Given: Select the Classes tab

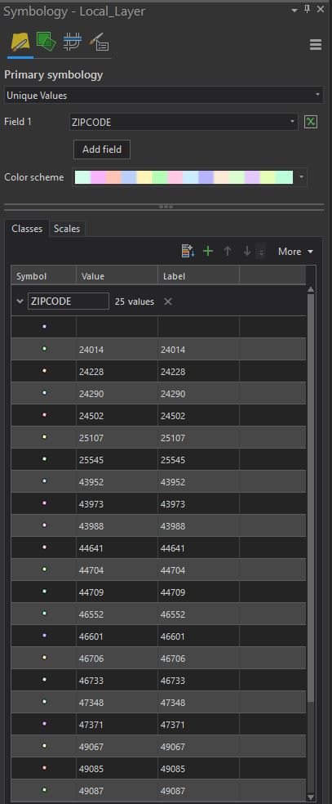Looking at the screenshot, I should (x=27, y=229).
